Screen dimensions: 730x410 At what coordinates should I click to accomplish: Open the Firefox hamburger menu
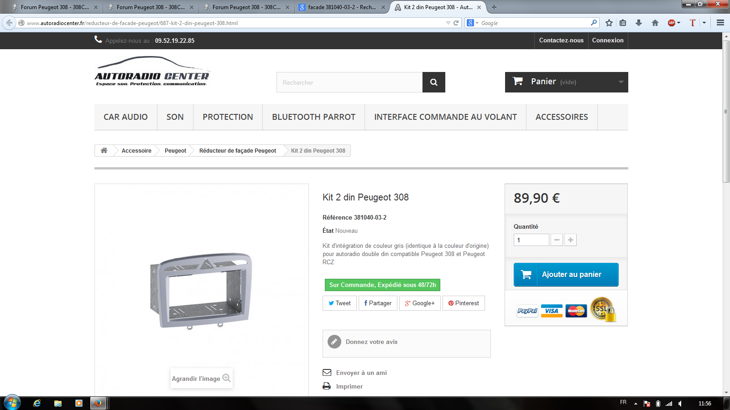720,23
